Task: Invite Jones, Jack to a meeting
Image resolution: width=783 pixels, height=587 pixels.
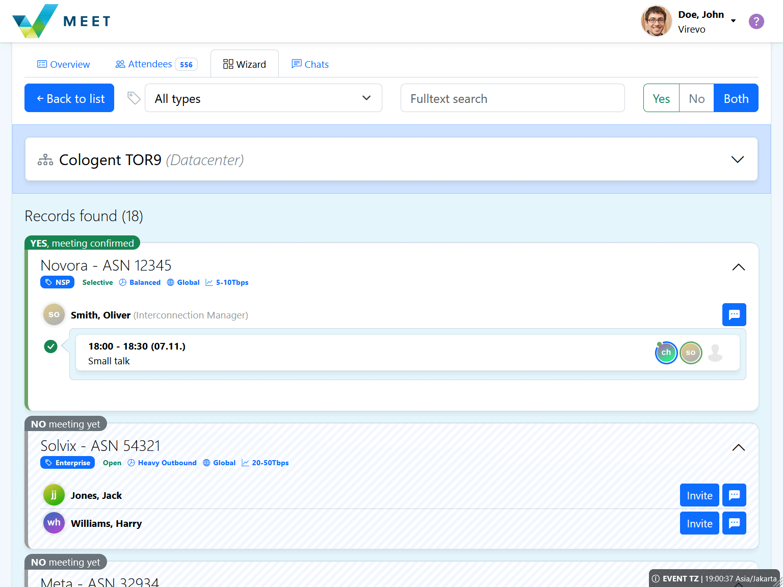Action: click(x=699, y=495)
